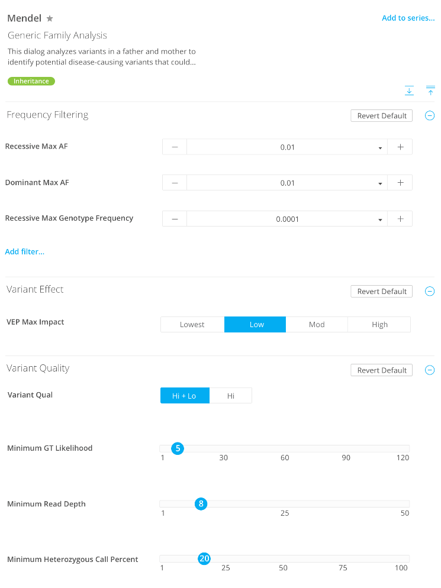
Task: Click the expand all sections icon
Action: point(409,91)
